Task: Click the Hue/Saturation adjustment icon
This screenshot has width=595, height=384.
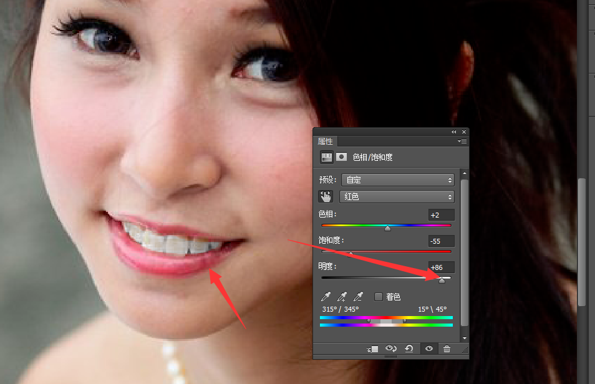Action: (326, 157)
